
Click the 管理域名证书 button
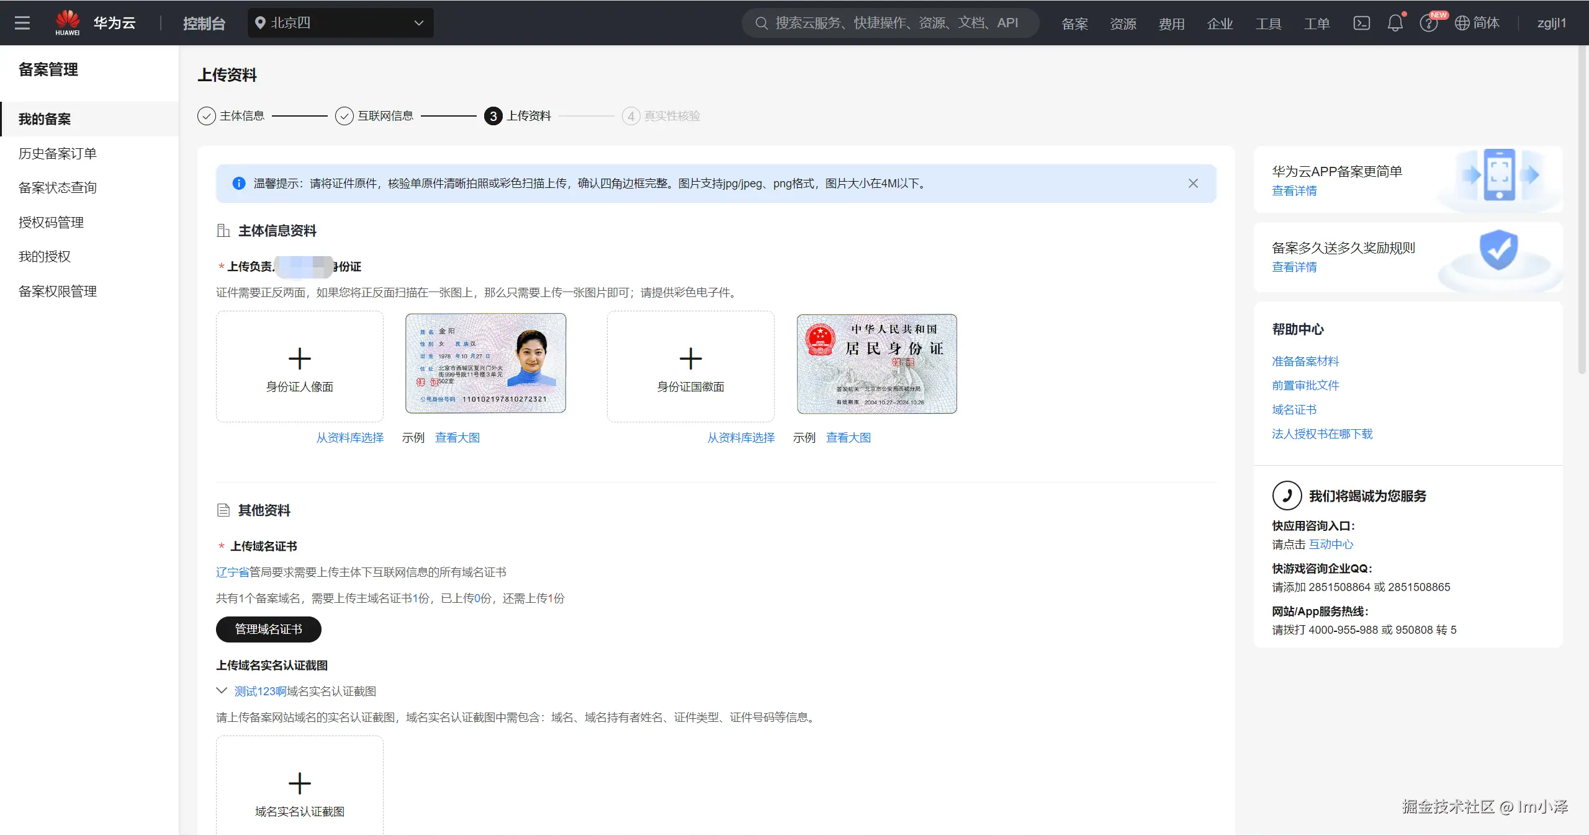pos(268,629)
